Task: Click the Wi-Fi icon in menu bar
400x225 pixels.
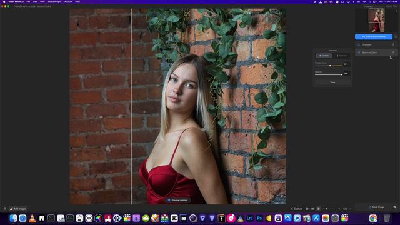Action: tap(364, 2)
